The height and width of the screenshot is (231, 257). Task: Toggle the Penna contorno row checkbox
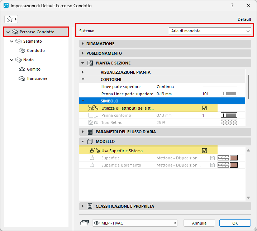[91, 115]
